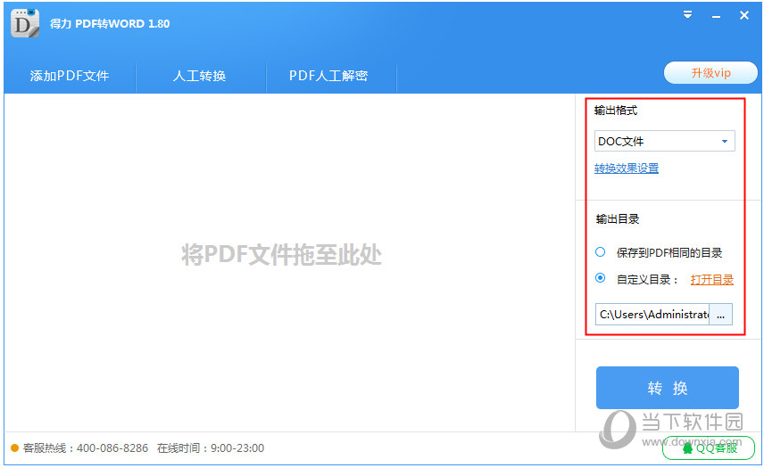Screen dimensions: 764x468
Task: Click the output directory path field
Action: [x=652, y=315]
